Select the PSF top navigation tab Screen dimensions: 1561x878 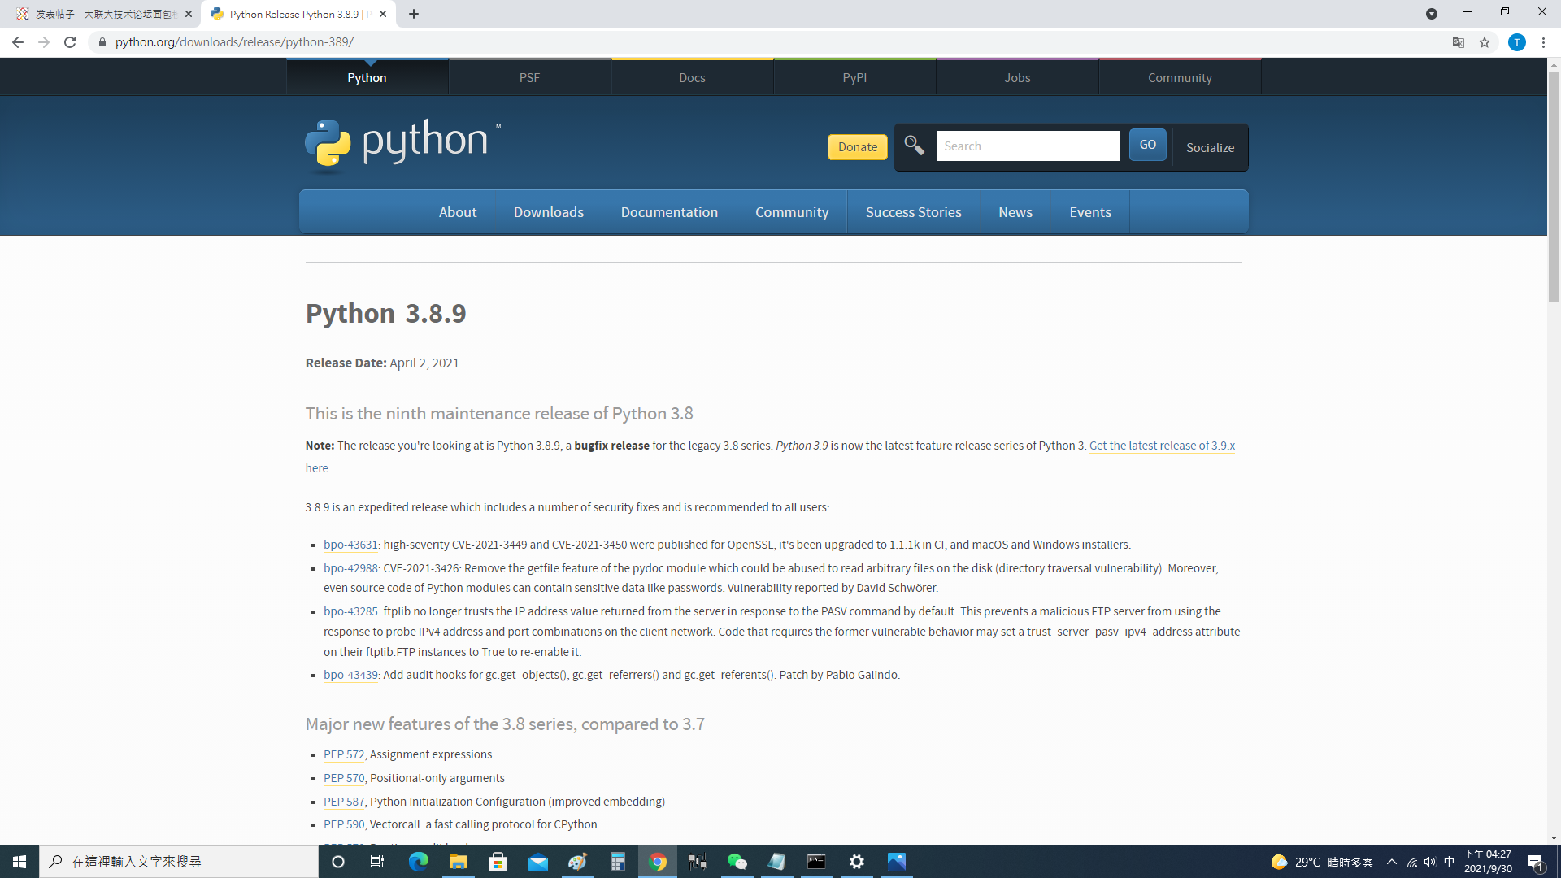pyautogui.click(x=529, y=77)
